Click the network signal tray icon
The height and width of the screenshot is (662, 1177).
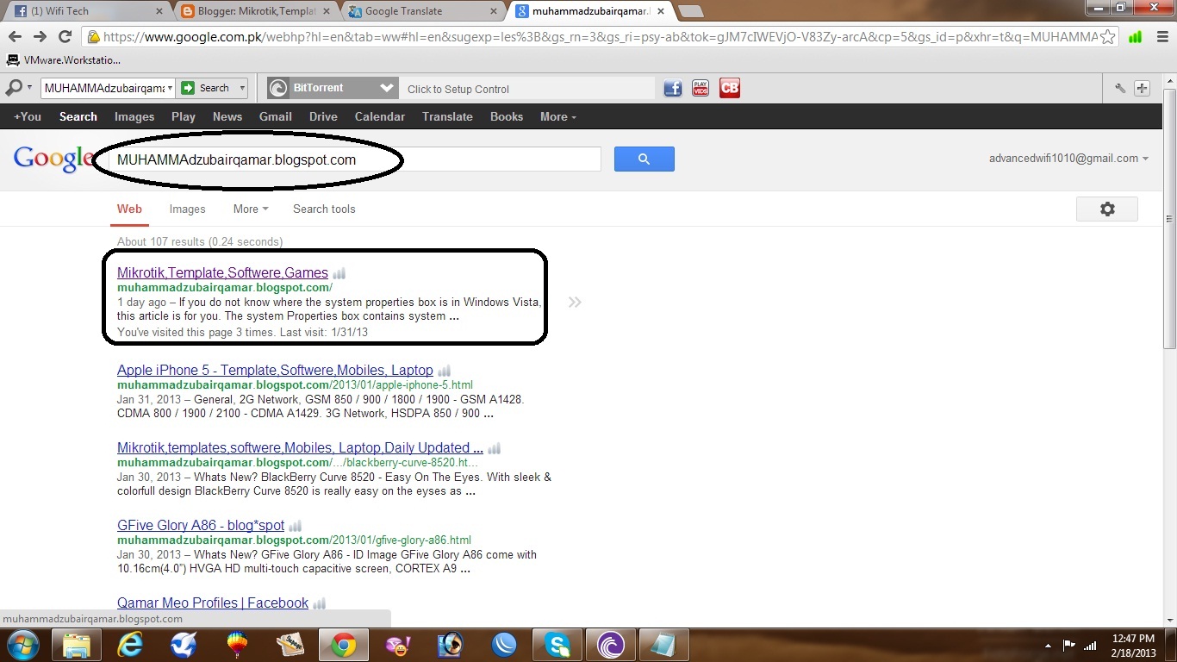pos(1090,645)
